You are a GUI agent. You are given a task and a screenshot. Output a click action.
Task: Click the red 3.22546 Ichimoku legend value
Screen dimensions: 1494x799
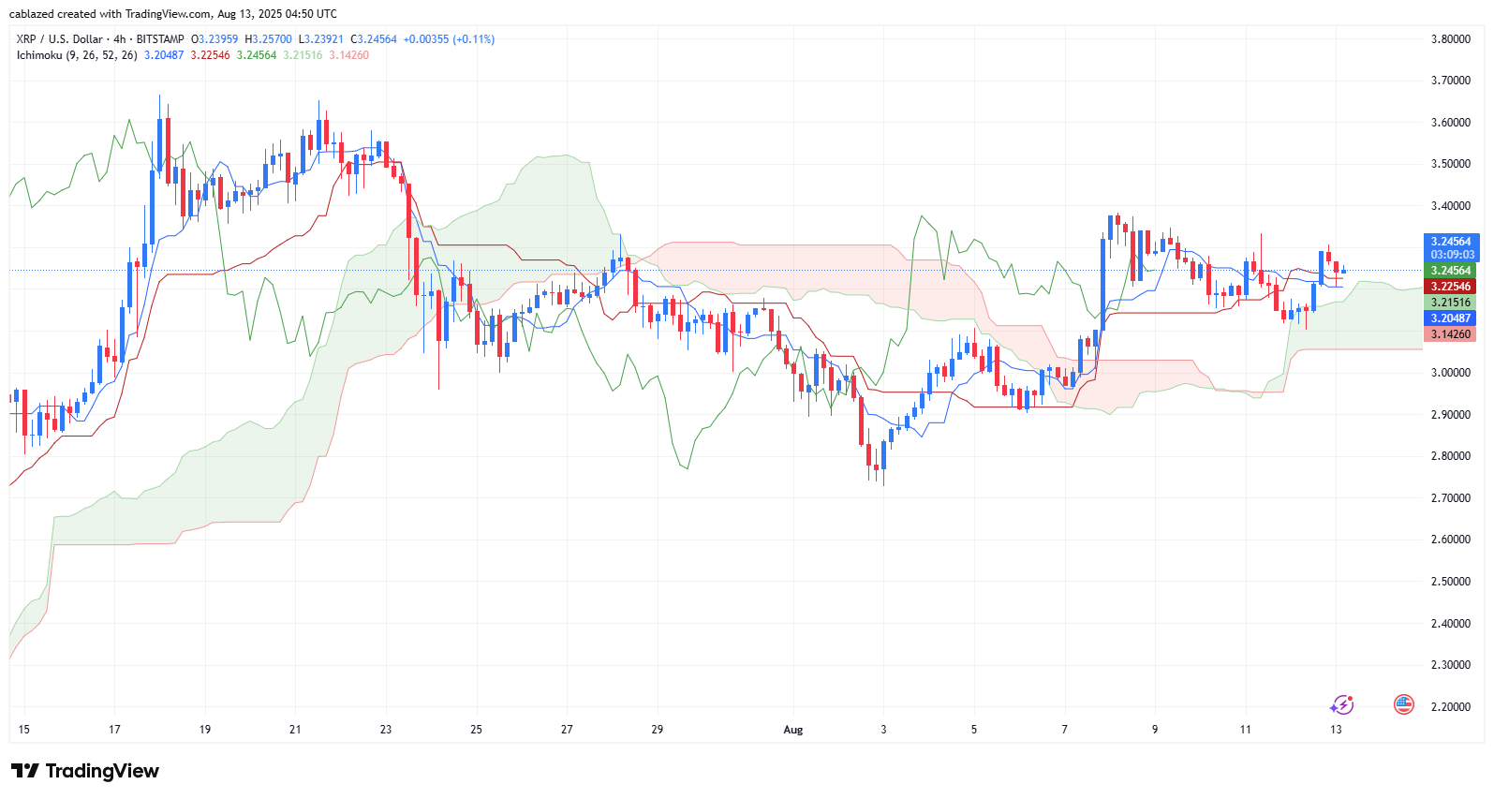[x=210, y=55]
